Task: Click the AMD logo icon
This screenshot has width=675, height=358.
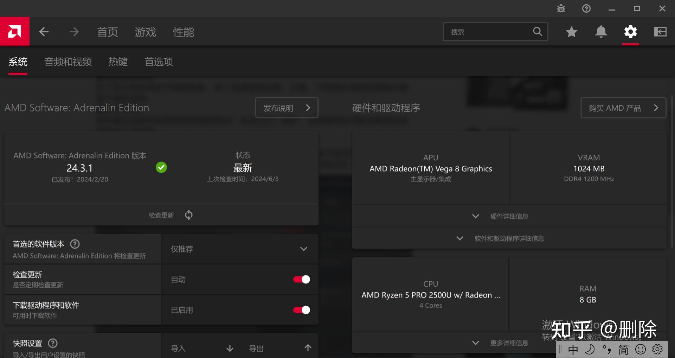Action: [15, 31]
